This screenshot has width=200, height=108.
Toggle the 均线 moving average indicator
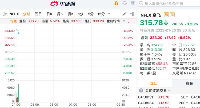[x=13, y=21]
